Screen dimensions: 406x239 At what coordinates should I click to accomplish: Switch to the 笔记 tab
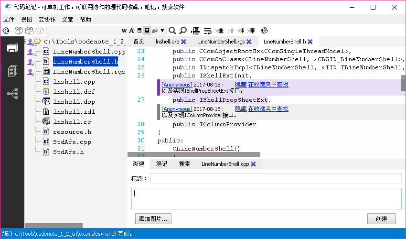(x=161, y=164)
